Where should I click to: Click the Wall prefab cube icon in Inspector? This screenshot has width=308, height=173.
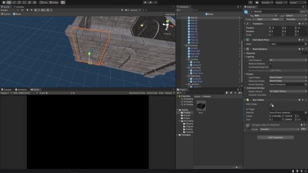click(x=246, y=12)
